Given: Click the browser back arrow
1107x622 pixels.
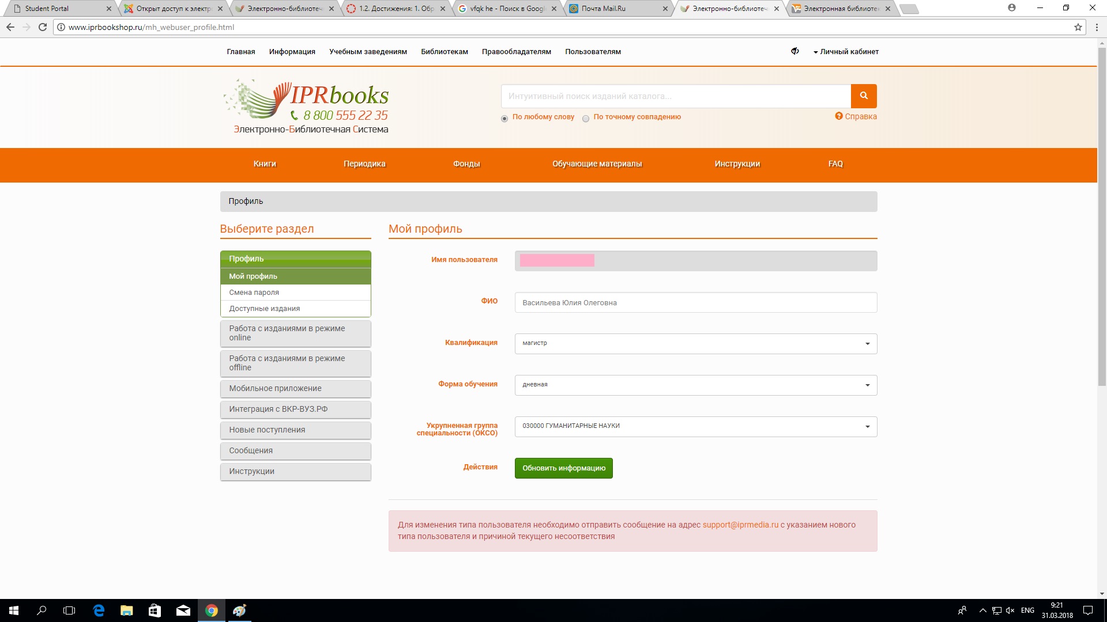Looking at the screenshot, I should click(10, 27).
